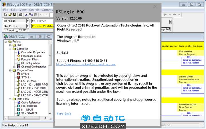Collapse the Controller folder node
The height and width of the screenshot is (129, 206).
coord(10,49)
